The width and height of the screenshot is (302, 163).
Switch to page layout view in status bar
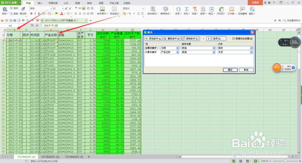[x=241, y=161]
